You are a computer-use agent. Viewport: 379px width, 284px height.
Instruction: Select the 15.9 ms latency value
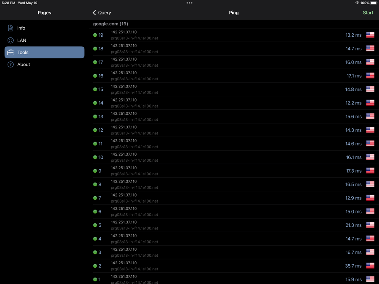(x=353, y=279)
